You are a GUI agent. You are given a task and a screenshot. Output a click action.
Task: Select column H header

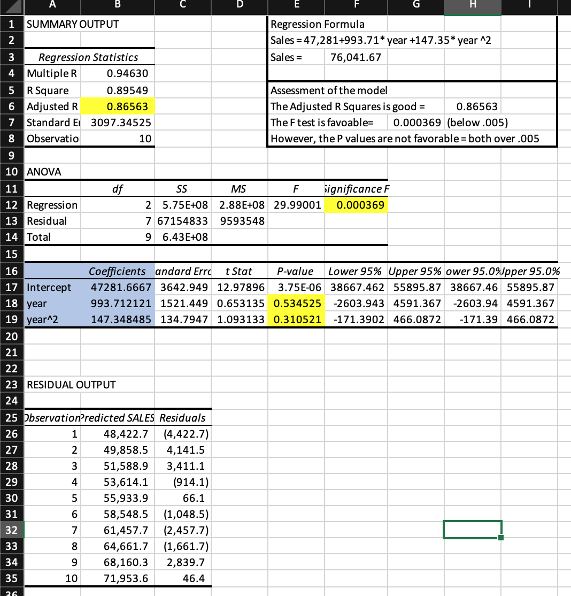coord(473,7)
